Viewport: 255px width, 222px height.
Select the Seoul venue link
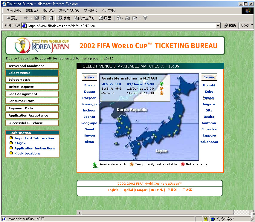tap(89, 129)
